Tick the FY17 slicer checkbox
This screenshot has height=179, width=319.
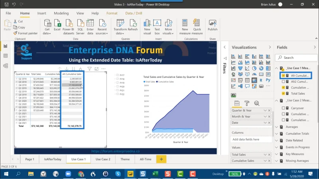coord(117,75)
